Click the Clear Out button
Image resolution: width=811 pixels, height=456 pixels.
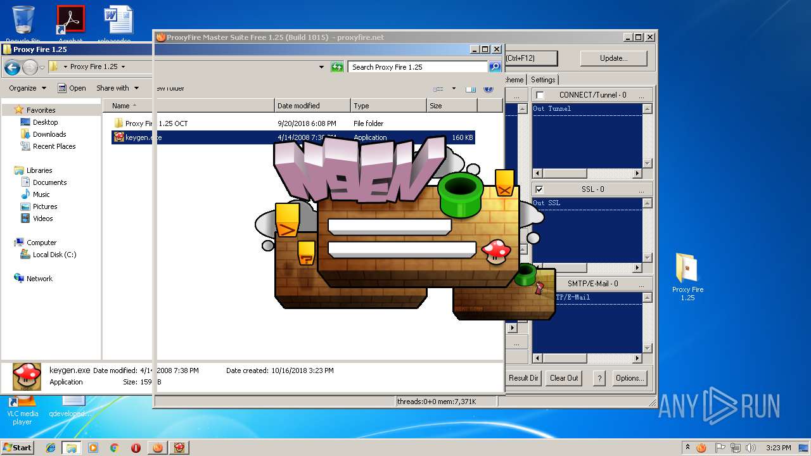coord(564,378)
